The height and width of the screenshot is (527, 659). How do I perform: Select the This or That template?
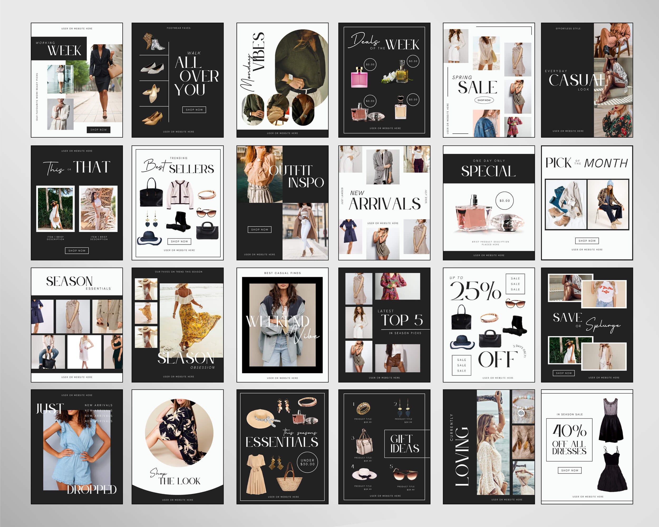click(x=77, y=203)
